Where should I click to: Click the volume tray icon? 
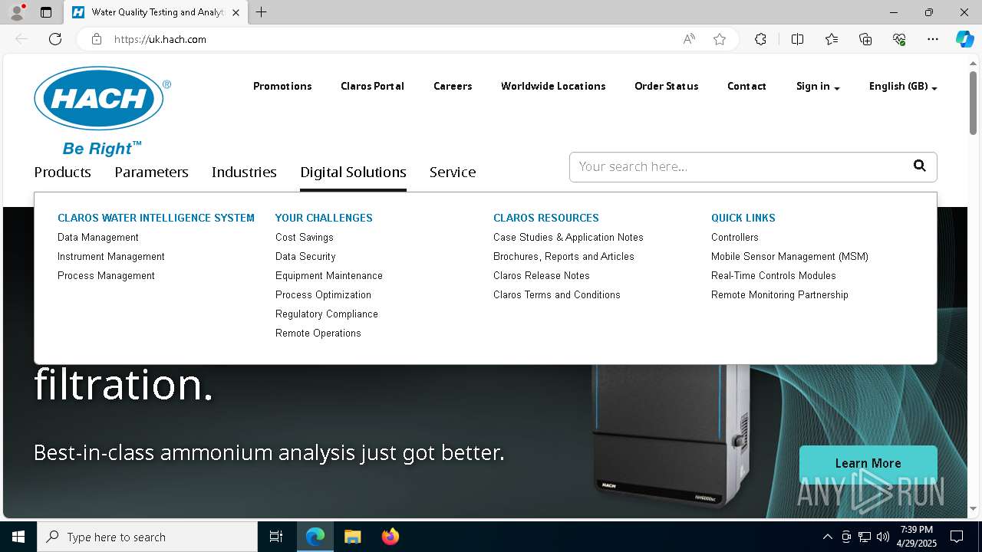[x=882, y=537]
